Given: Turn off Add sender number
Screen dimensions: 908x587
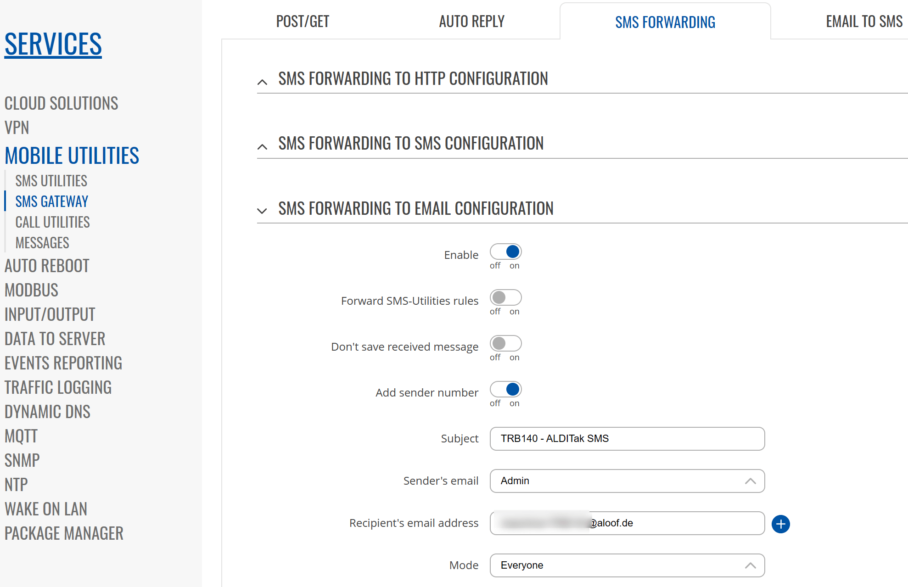Looking at the screenshot, I should [505, 389].
